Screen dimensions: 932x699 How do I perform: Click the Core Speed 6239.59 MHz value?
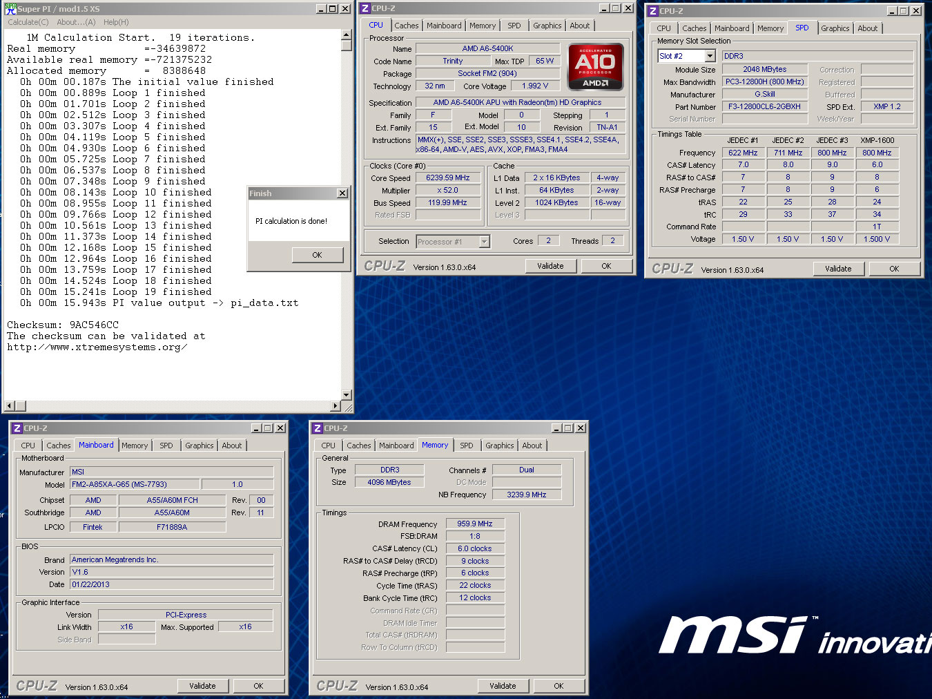coord(448,178)
